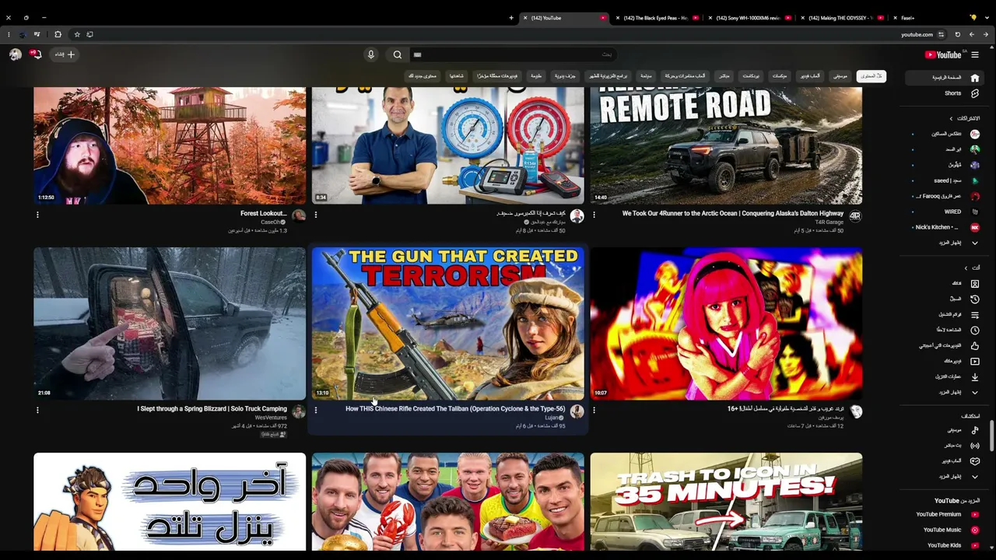Select the Nature filter chip
The width and height of the screenshot is (996, 560).
536,76
